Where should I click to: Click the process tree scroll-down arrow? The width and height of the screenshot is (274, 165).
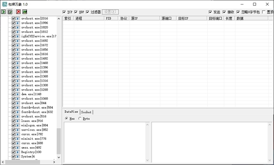tap(59, 157)
